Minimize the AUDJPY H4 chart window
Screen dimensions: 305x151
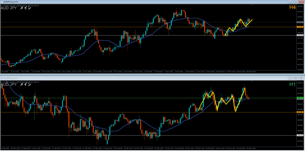[290, 1]
